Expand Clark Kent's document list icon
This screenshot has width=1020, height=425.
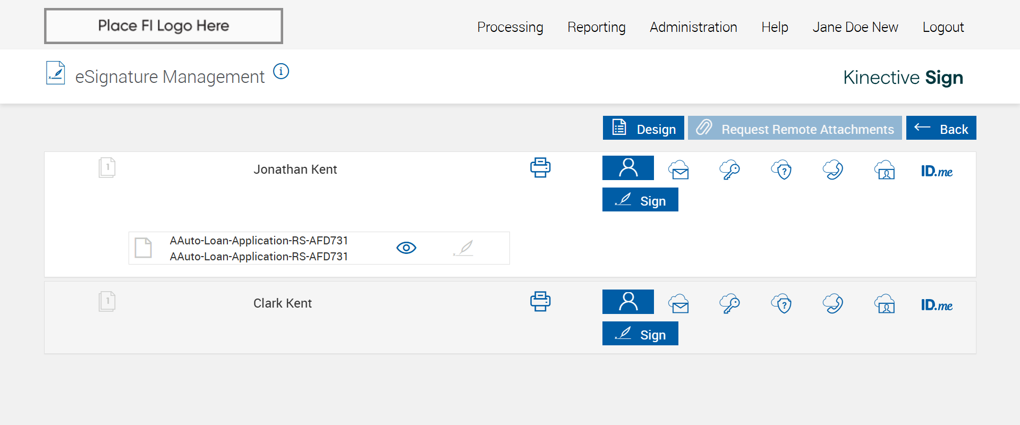click(107, 302)
